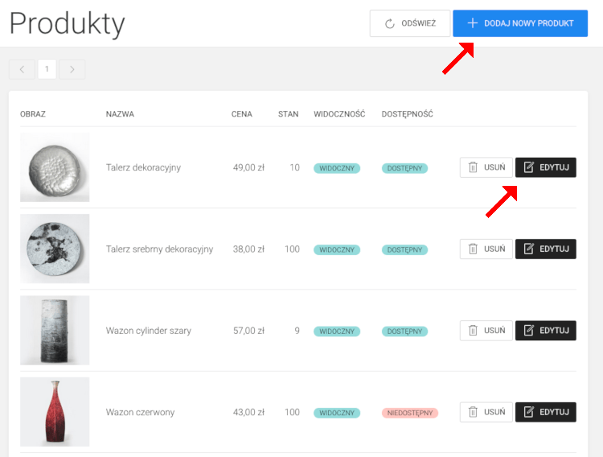Edit Talerz srebrny dekoracyjny product
This screenshot has width=603, height=457.
click(x=546, y=249)
